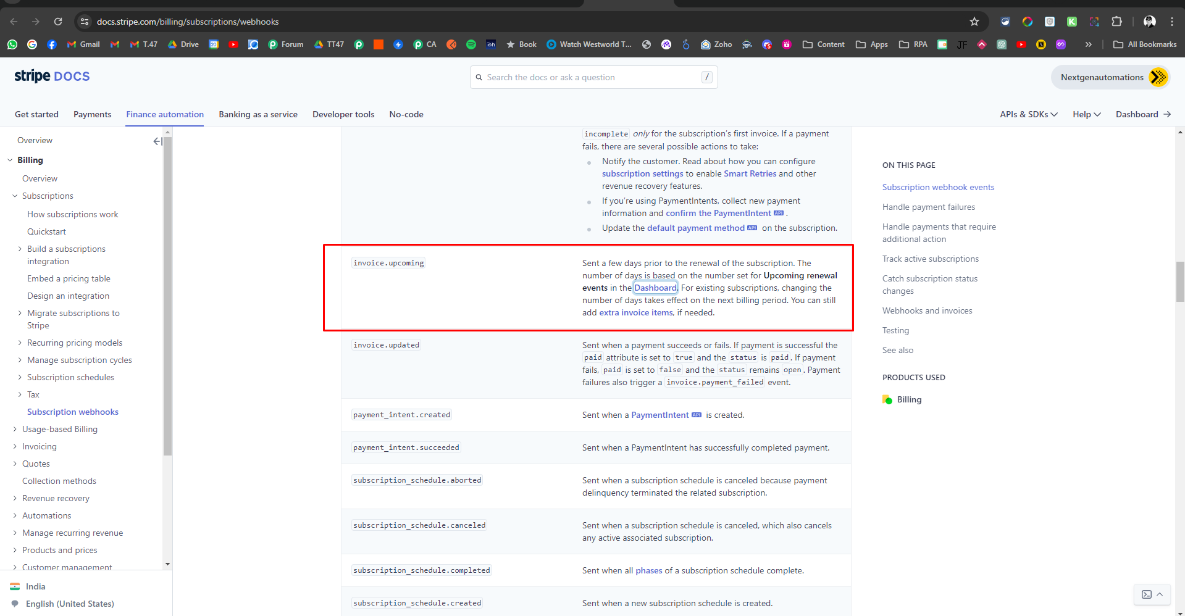The height and width of the screenshot is (616, 1185).
Task: Open the RPA bookmarks folder
Action: pyautogui.click(x=913, y=44)
